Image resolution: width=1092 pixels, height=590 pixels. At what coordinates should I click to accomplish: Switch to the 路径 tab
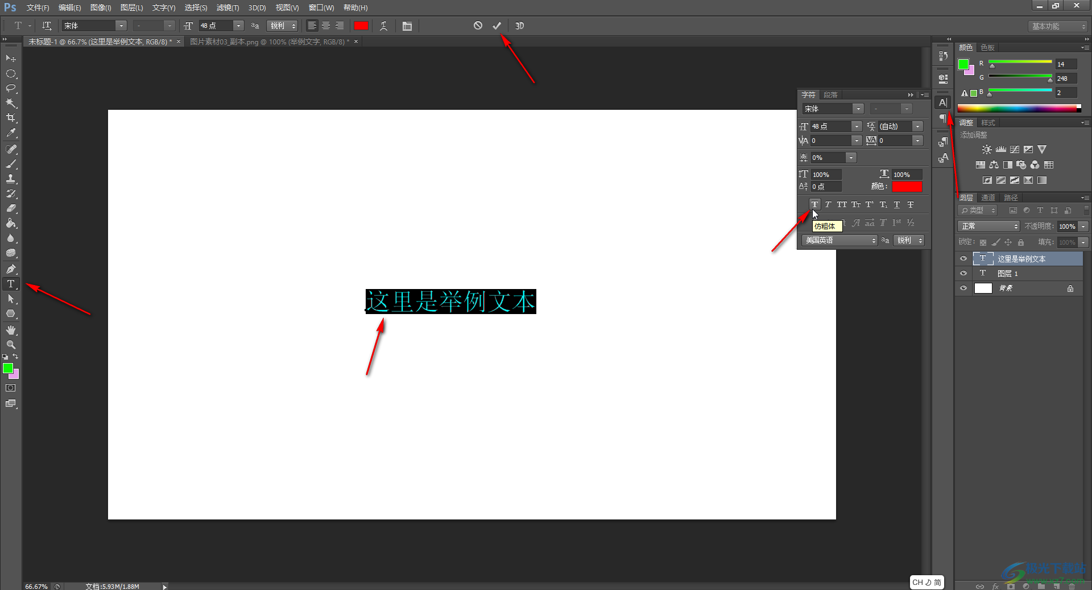point(1011,197)
